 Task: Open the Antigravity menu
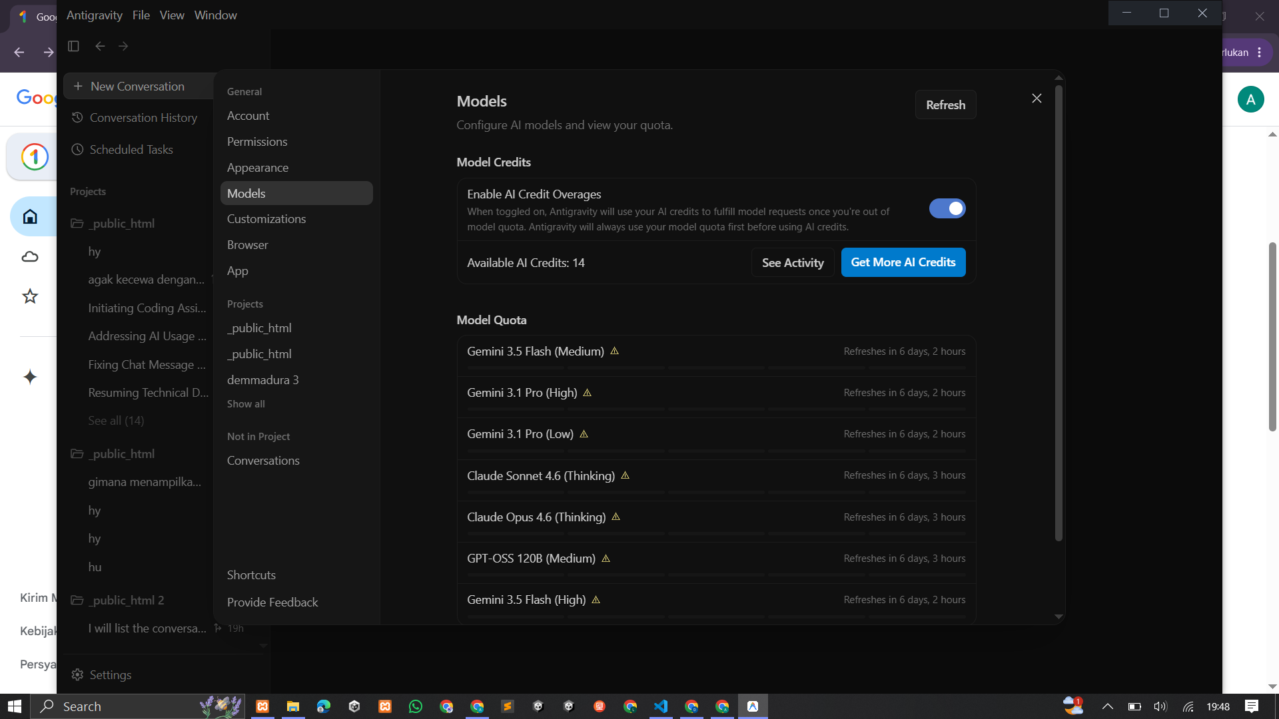pyautogui.click(x=95, y=15)
